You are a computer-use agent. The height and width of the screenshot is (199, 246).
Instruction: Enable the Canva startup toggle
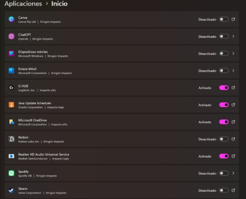tap(224, 19)
